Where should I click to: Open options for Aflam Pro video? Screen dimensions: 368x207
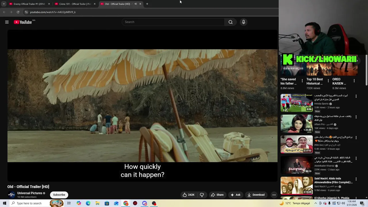click(356, 117)
